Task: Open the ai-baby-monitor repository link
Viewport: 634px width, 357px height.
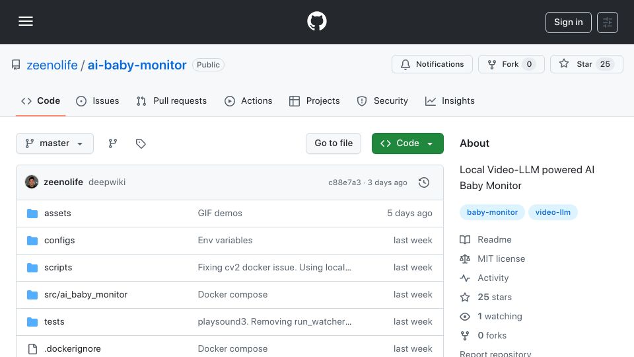Action: tap(137, 65)
